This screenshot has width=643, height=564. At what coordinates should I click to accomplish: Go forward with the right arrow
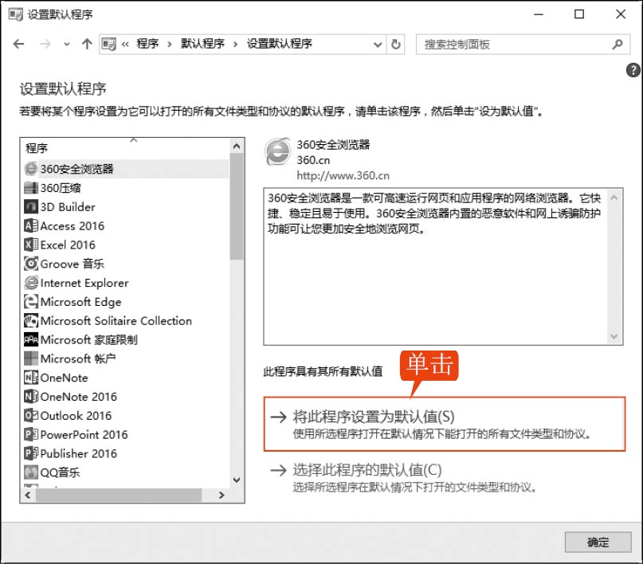[45, 44]
